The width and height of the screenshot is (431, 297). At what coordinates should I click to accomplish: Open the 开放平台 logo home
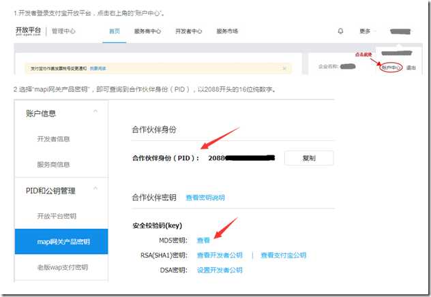(x=28, y=31)
